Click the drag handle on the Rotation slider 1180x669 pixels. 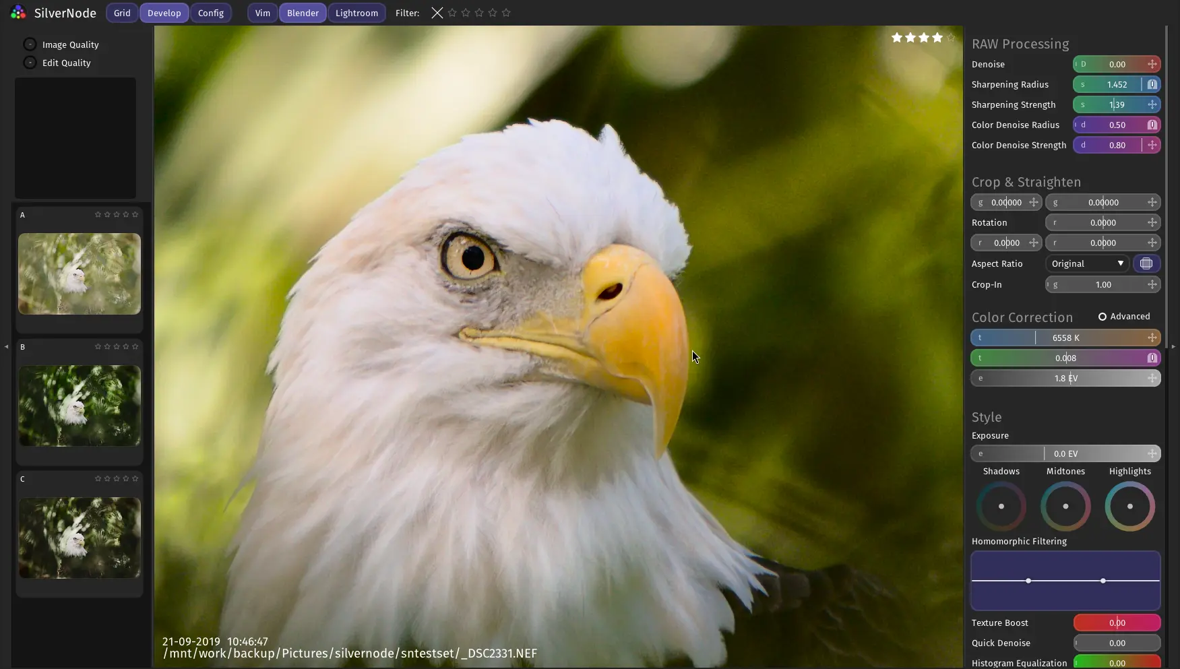click(1152, 222)
